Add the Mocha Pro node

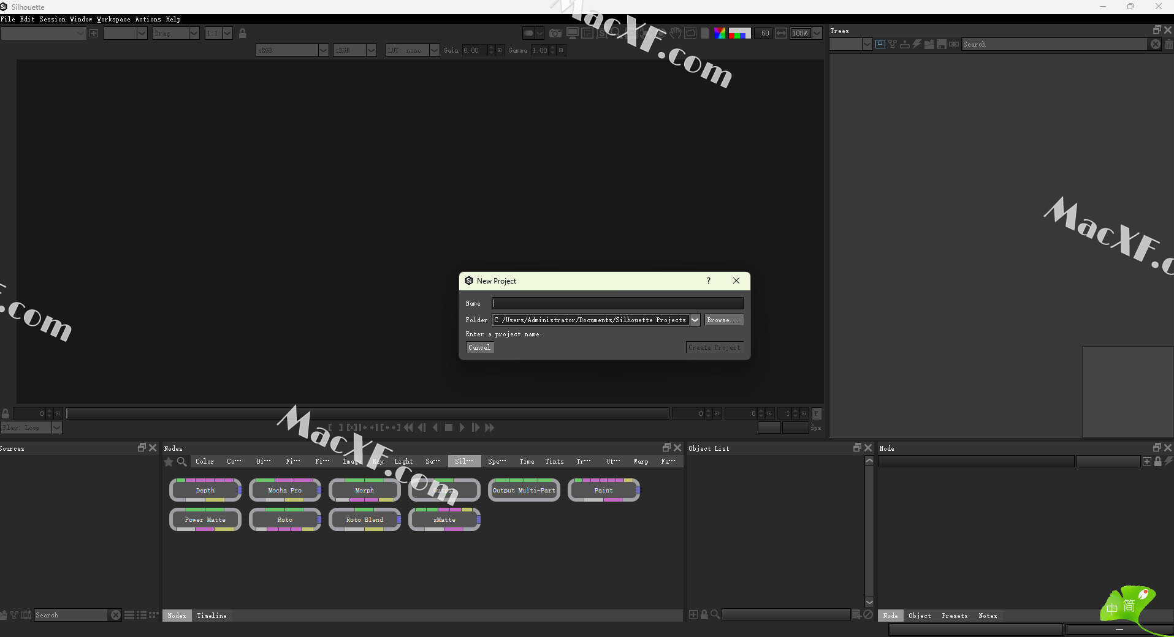(284, 490)
